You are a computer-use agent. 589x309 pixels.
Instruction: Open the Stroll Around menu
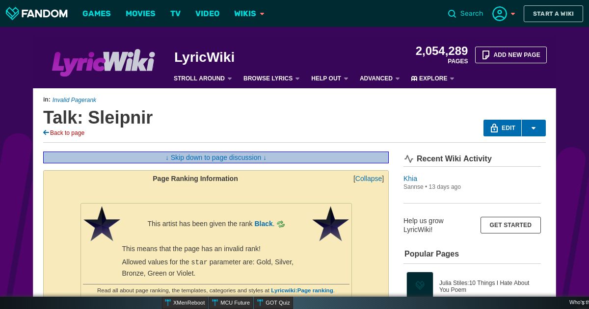203,78
